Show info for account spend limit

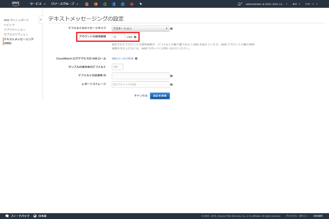click(x=135, y=37)
